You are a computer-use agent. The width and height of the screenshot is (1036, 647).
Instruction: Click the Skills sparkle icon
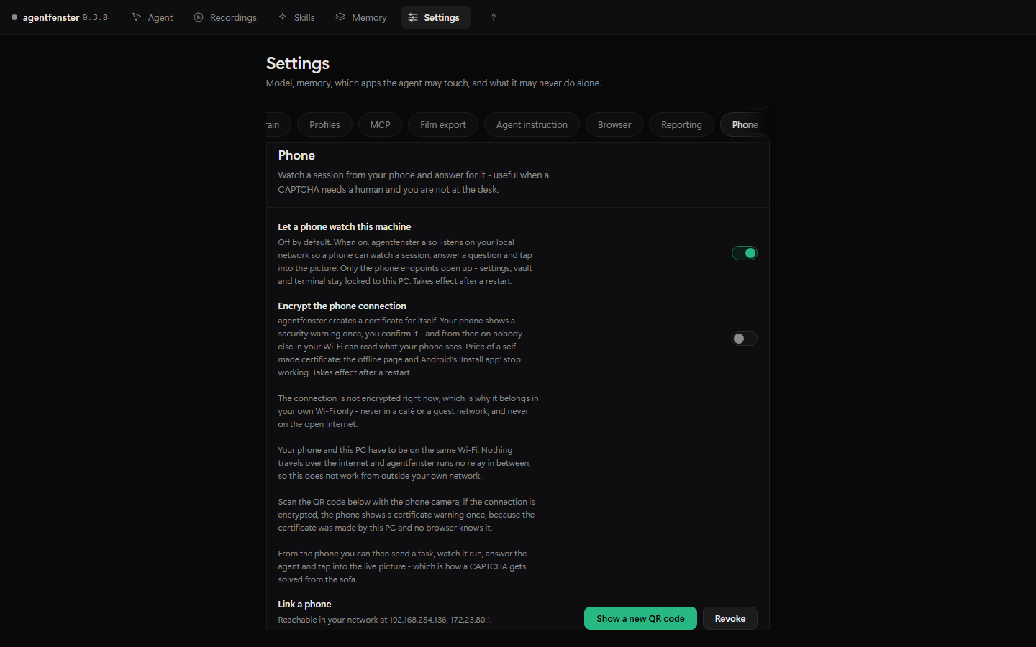[283, 17]
